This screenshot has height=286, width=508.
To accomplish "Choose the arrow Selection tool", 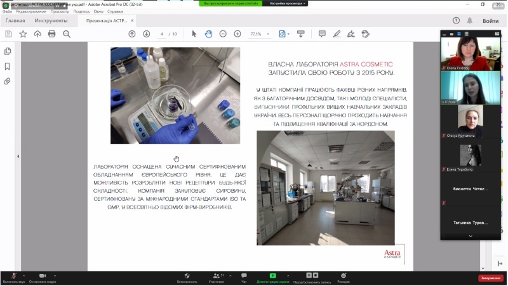I will [x=194, y=34].
